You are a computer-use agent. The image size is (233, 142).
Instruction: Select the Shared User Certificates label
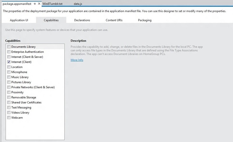point(26,102)
